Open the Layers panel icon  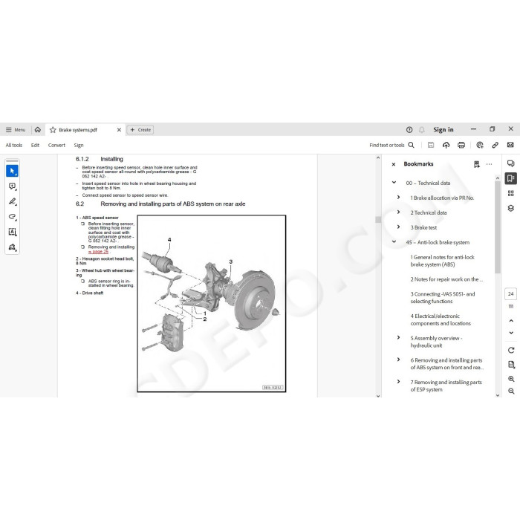511,208
